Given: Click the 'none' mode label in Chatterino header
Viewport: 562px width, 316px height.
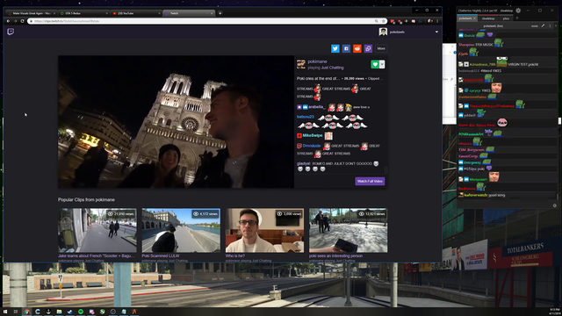Looking at the screenshot, I should 535,25.
